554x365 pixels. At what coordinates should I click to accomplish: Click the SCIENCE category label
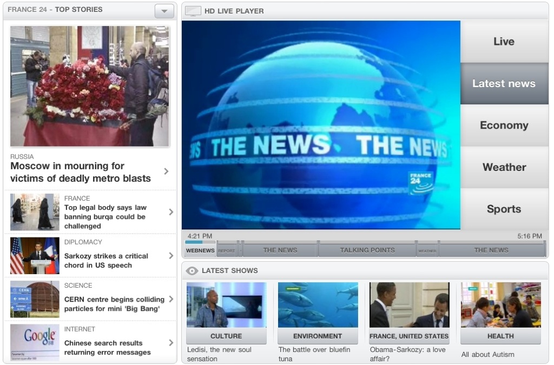78,286
